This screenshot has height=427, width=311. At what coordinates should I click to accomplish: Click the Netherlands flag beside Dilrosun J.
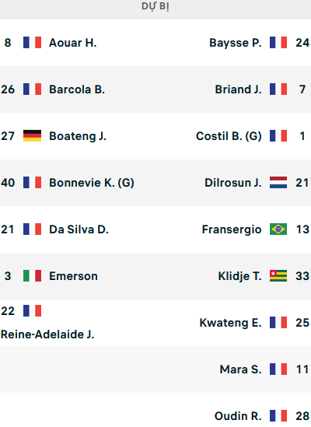click(278, 183)
